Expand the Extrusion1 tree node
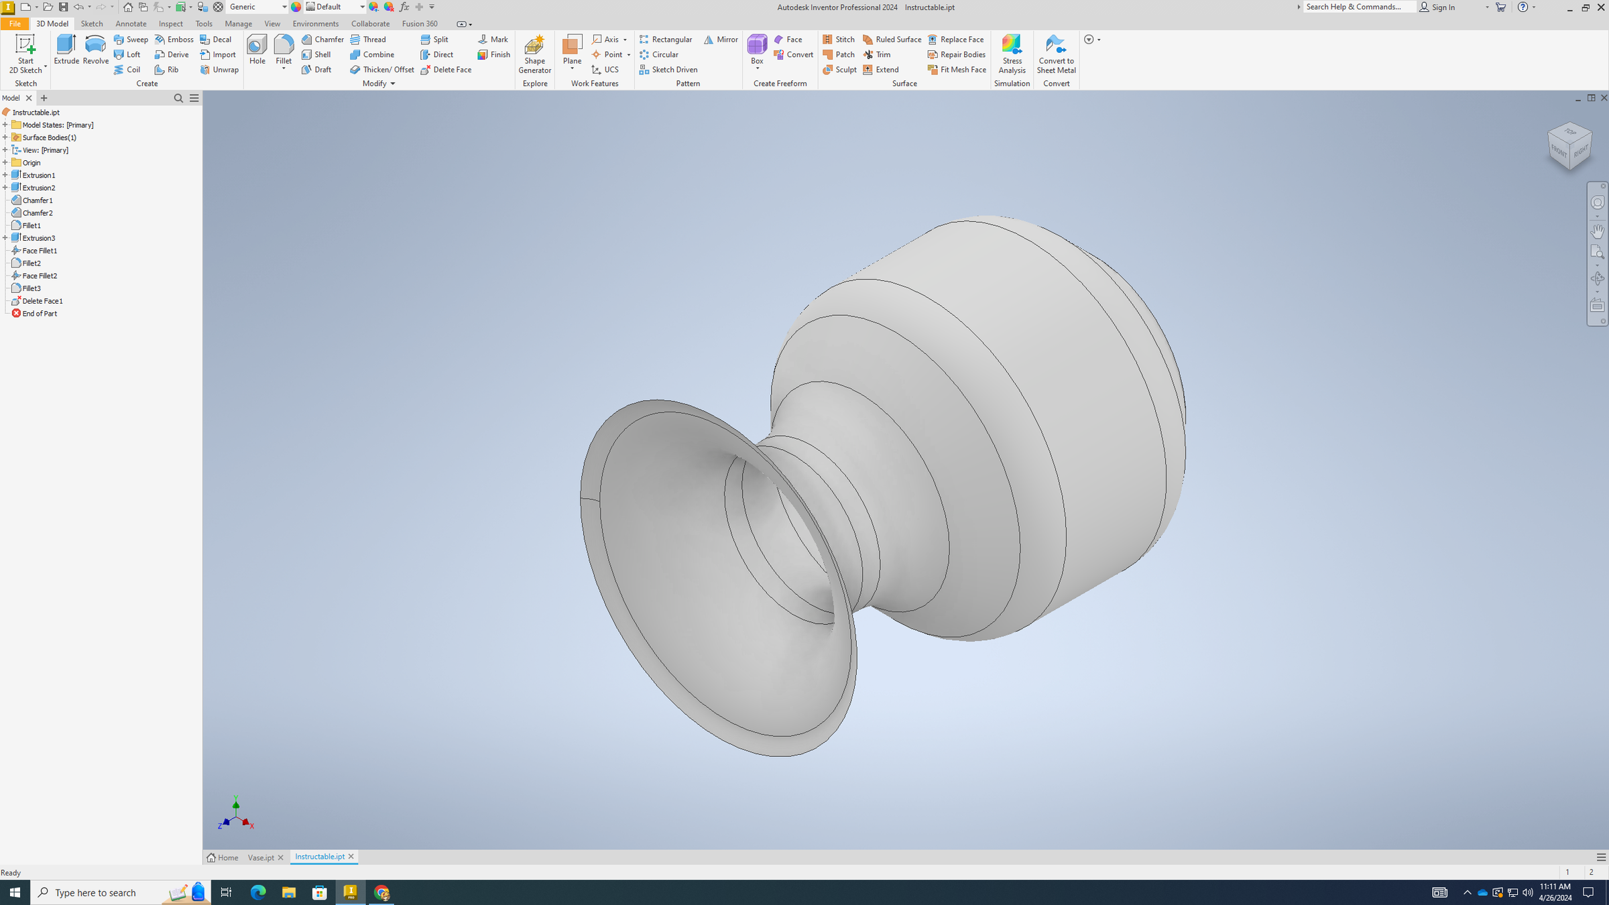Image resolution: width=1609 pixels, height=905 pixels. pyautogui.click(x=6, y=175)
